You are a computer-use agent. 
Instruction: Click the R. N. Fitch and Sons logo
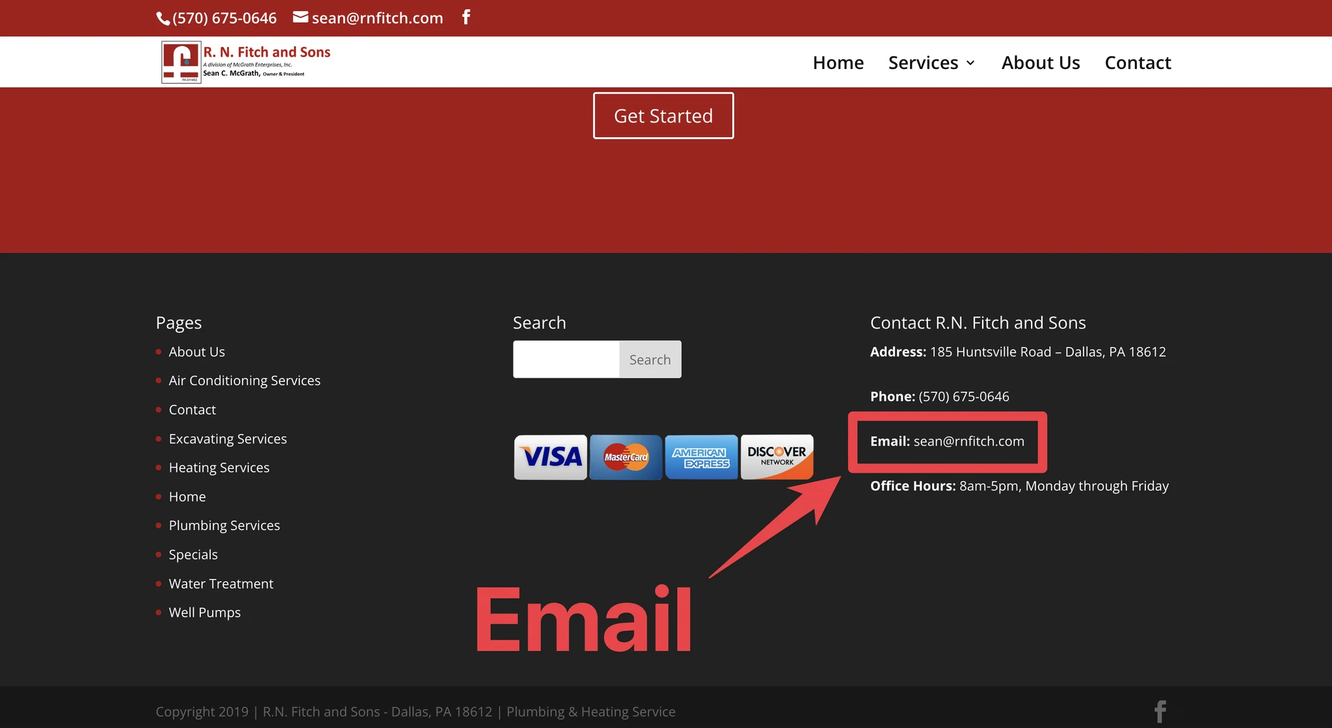pyautogui.click(x=246, y=62)
